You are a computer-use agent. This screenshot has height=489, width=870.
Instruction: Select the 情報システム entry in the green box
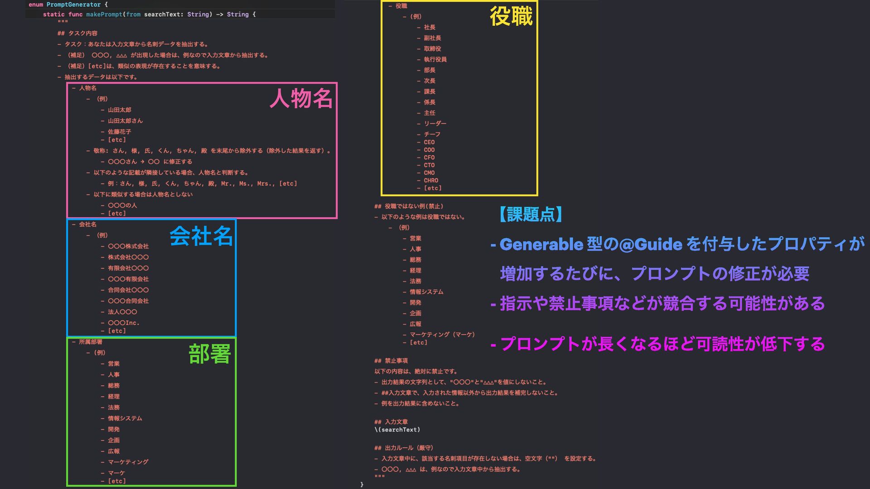pyautogui.click(x=125, y=418)
